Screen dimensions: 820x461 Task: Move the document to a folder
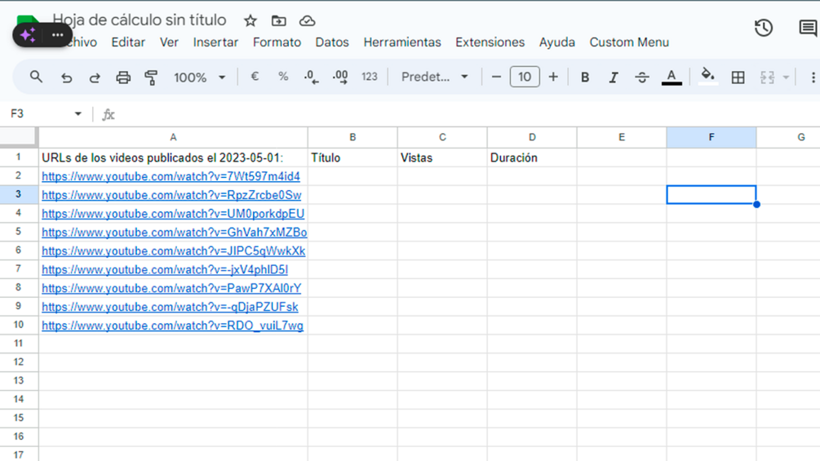(x=279, y=21)
